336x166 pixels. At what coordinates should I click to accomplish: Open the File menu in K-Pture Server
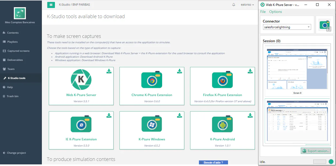pos(263,11)
